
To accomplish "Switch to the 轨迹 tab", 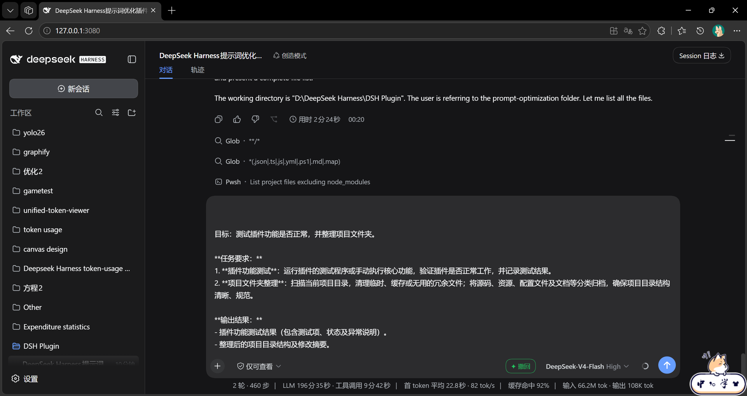I will tap(198, 70).
